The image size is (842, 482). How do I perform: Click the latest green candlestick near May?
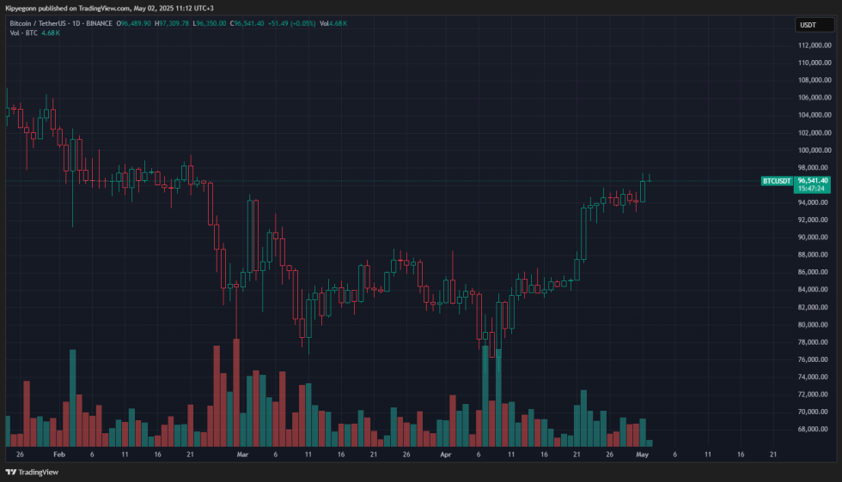click(x=650, y=180)
